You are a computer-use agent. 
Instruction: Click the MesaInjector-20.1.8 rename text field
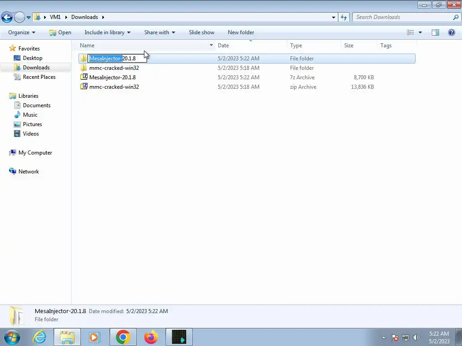coord(117,59)
